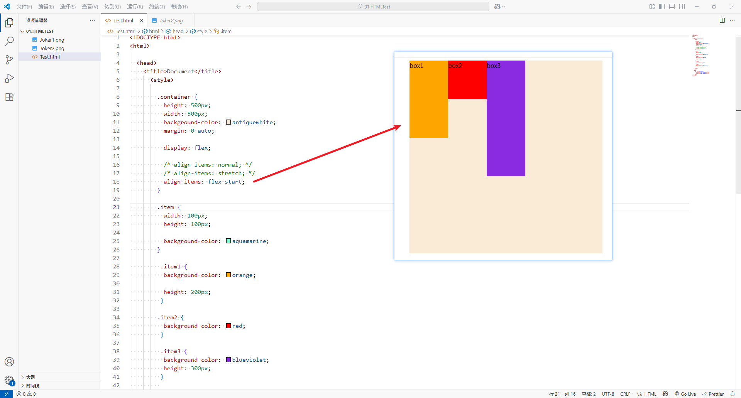Screen dimensions: 741x398
Task: Close the Test.html tab
Action: click(x=142, y=20)
